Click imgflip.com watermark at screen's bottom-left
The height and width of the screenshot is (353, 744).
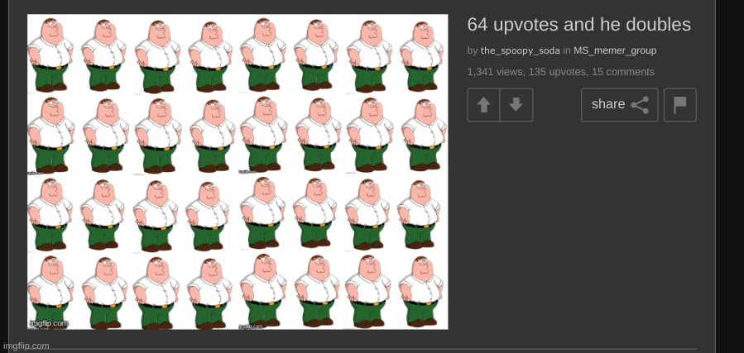26,346
